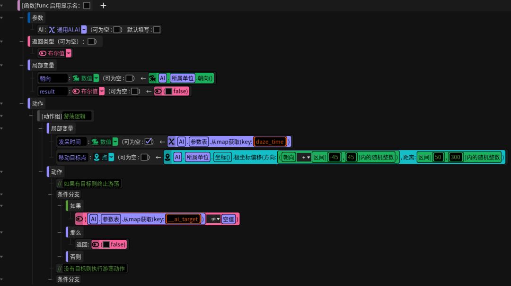Toggle the false checkbox in 返回 value

[106, 244]
